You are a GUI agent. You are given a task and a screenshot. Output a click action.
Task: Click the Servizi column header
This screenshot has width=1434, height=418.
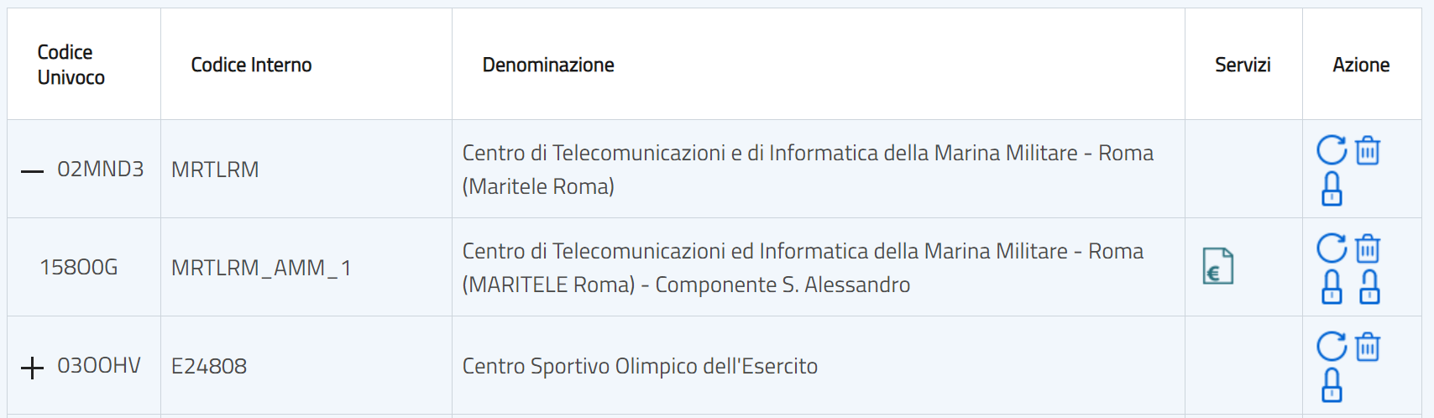point(1243,65)
